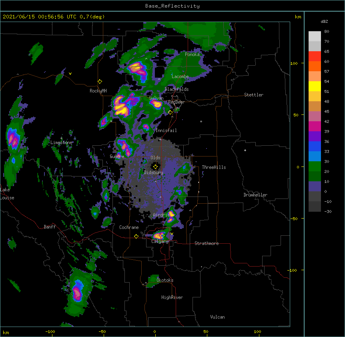Select the Olds label
The height and width of the screenshot is (337, 345).
(x=155, y=158)
